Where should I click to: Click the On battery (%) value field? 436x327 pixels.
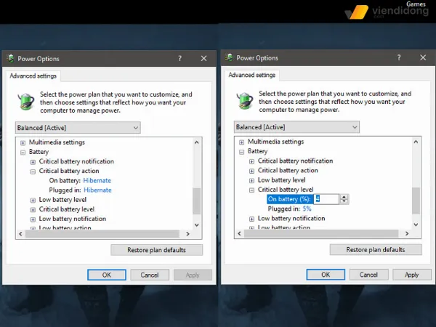click(x=326, y=199)
